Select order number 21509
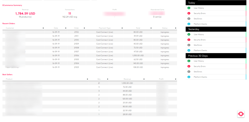Viewport: 249px width, 122px height. [76, 44]
